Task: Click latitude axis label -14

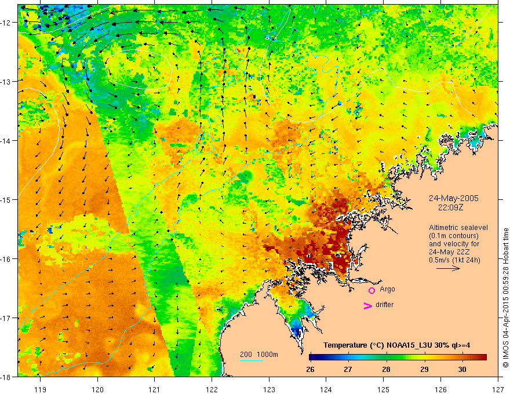Action: tap(6, 141)
